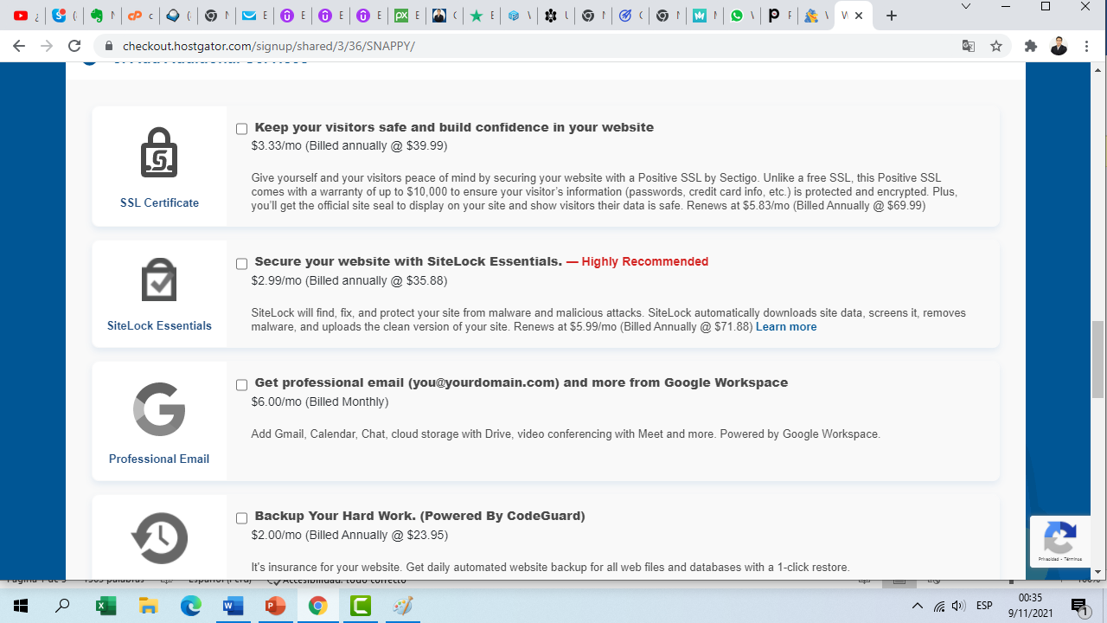
Task: Open the Wi-Fi network tray icon
Action: coord(938,606)
